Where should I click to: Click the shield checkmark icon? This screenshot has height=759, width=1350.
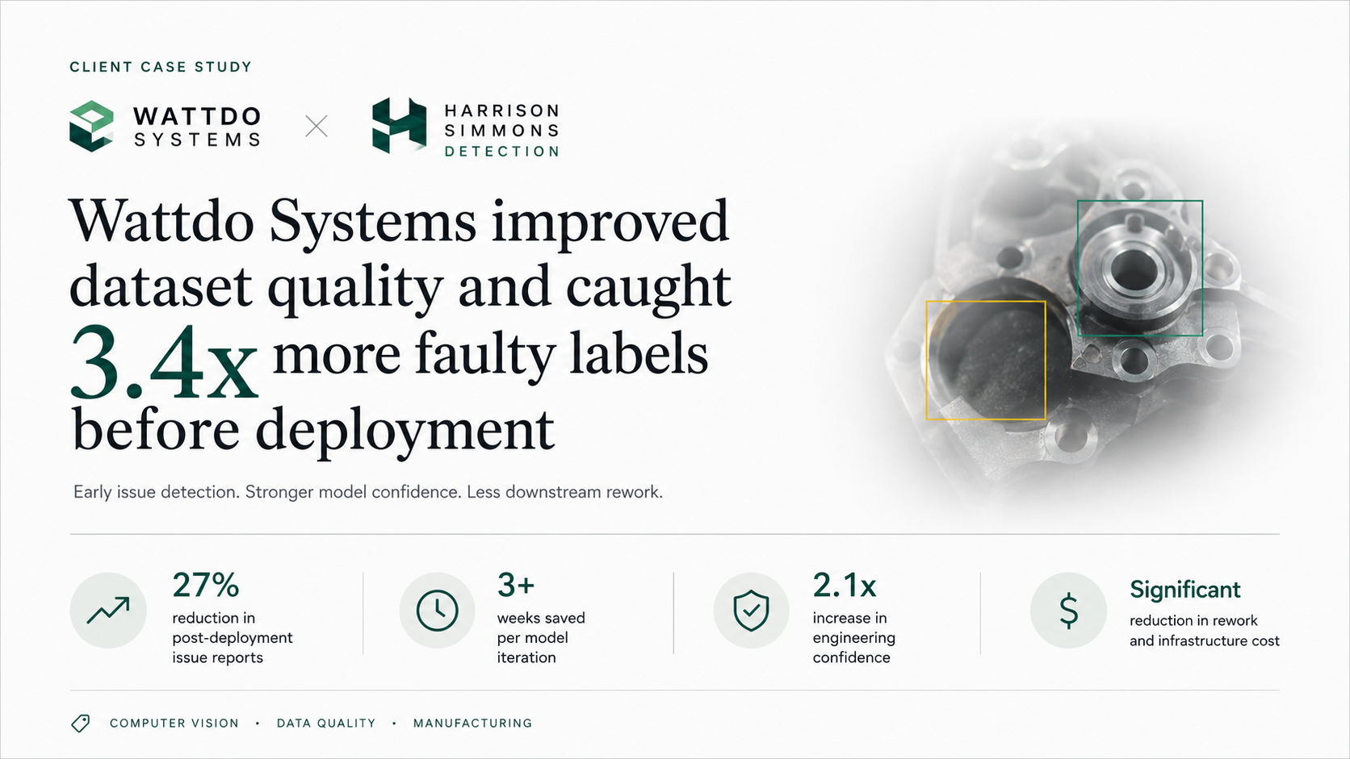tap(751, 611)
